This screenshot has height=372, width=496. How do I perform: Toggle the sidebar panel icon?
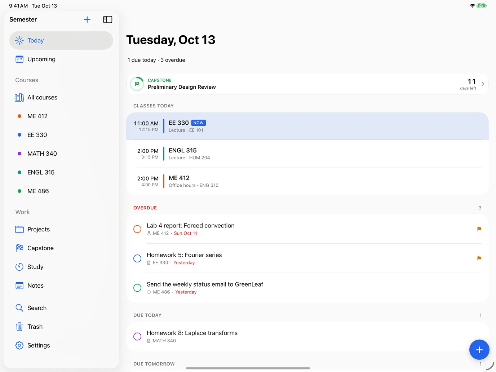107,19
